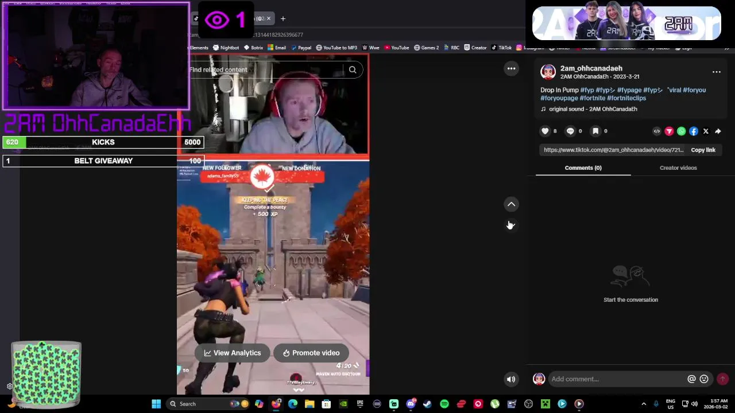735x413 pixels.
Task: Open the #foryou hashtag link
Action: (x=694, y=90)
